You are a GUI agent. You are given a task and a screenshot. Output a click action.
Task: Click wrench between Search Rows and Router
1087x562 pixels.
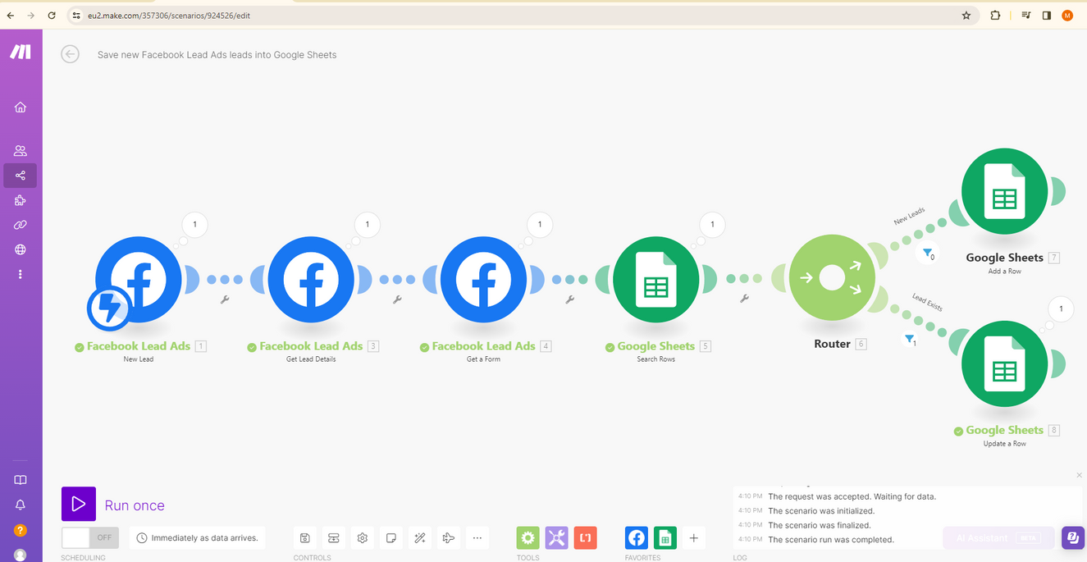[x=745, y=299]
